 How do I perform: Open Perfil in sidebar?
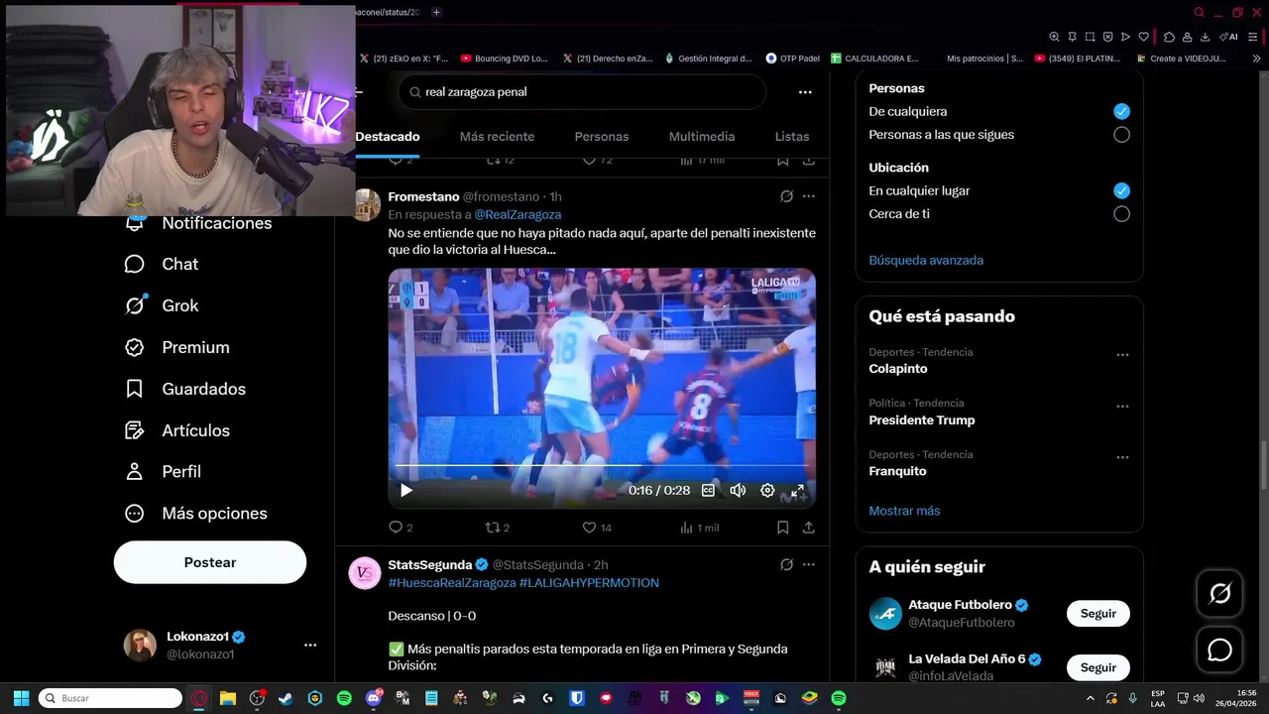(x=163, y=472)
